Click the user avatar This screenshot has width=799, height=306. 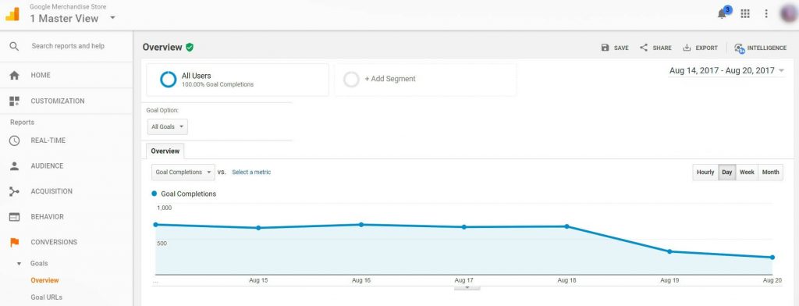[x=789, y=14]
